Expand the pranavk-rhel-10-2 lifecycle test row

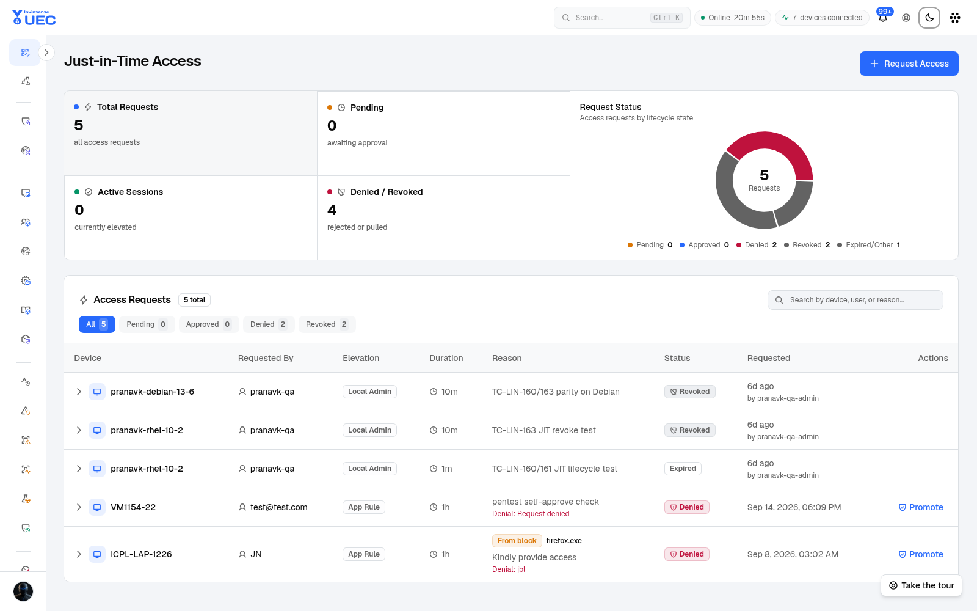point(79,469)
